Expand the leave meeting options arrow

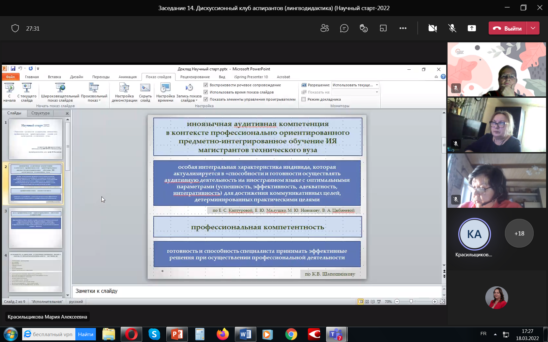(533, 28)
